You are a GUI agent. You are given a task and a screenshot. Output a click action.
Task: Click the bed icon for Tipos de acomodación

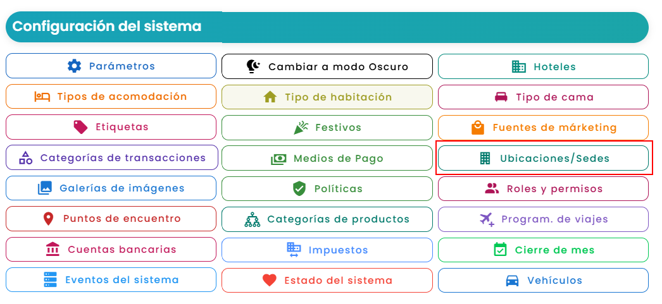click(42, 97)
